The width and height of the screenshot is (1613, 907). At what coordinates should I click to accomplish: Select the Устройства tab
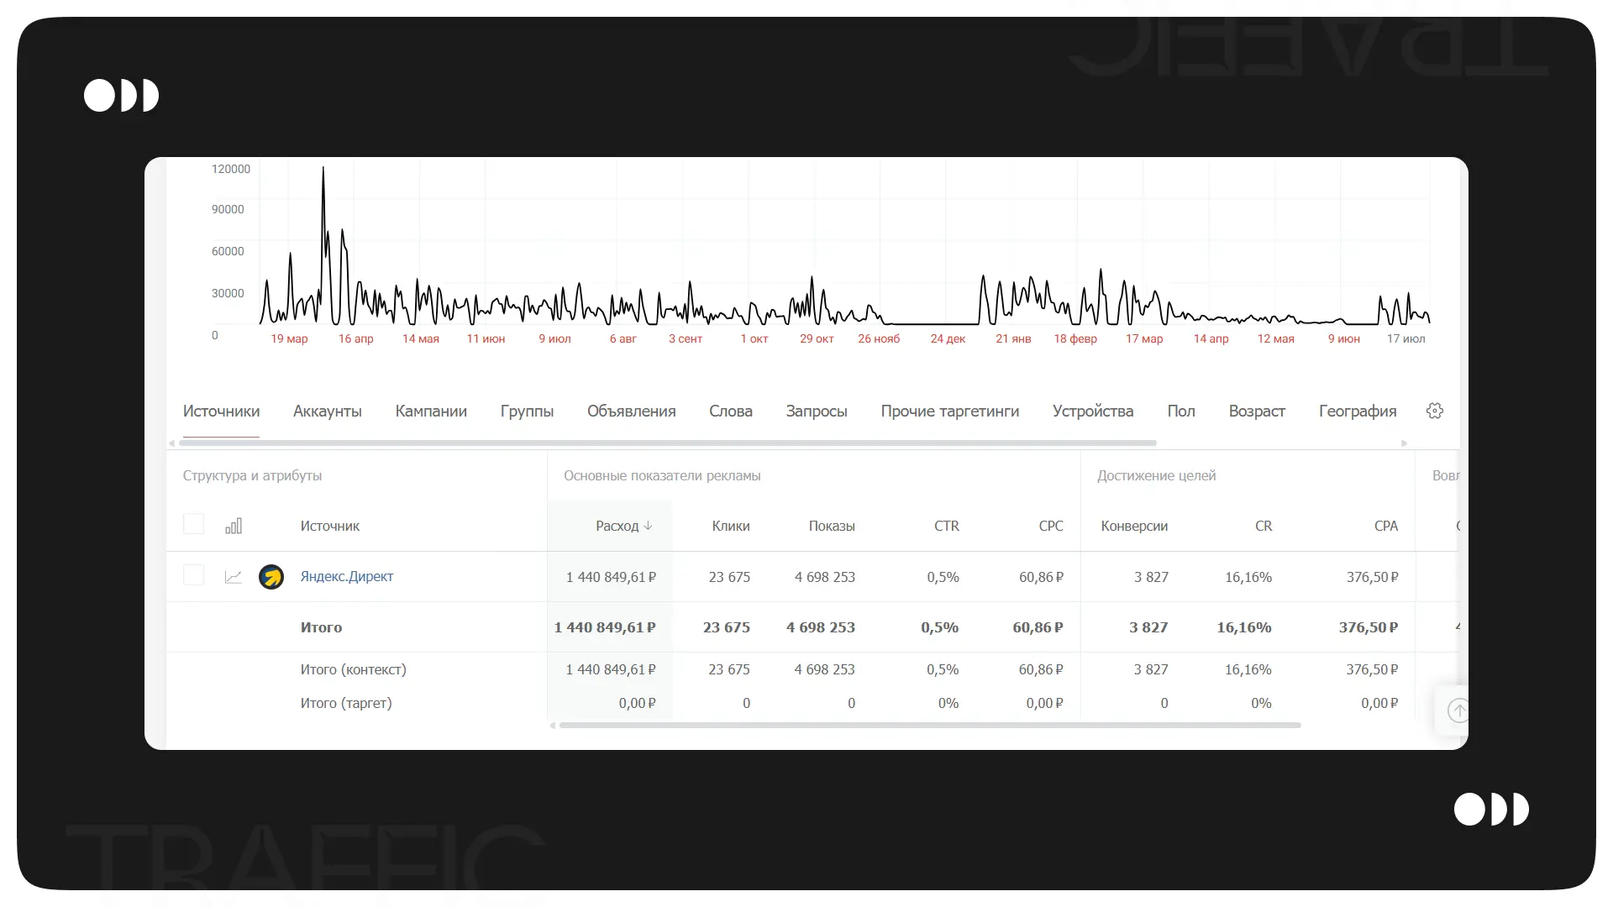click(x=1092, y=412)
